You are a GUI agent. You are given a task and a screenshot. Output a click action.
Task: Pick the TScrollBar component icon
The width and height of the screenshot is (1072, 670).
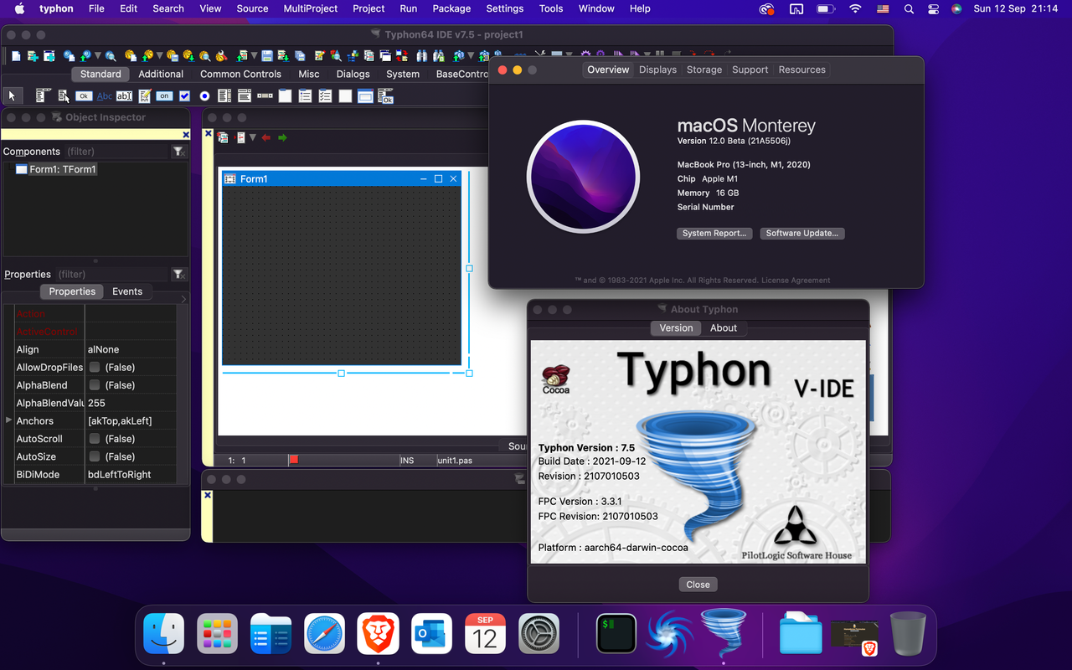point(265,96)
